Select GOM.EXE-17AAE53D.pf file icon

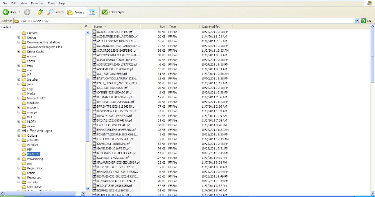pos(94,158)
